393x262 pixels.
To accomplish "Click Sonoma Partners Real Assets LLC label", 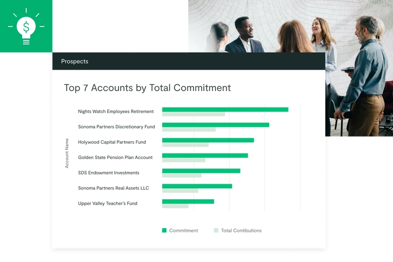I will [113, 188].
